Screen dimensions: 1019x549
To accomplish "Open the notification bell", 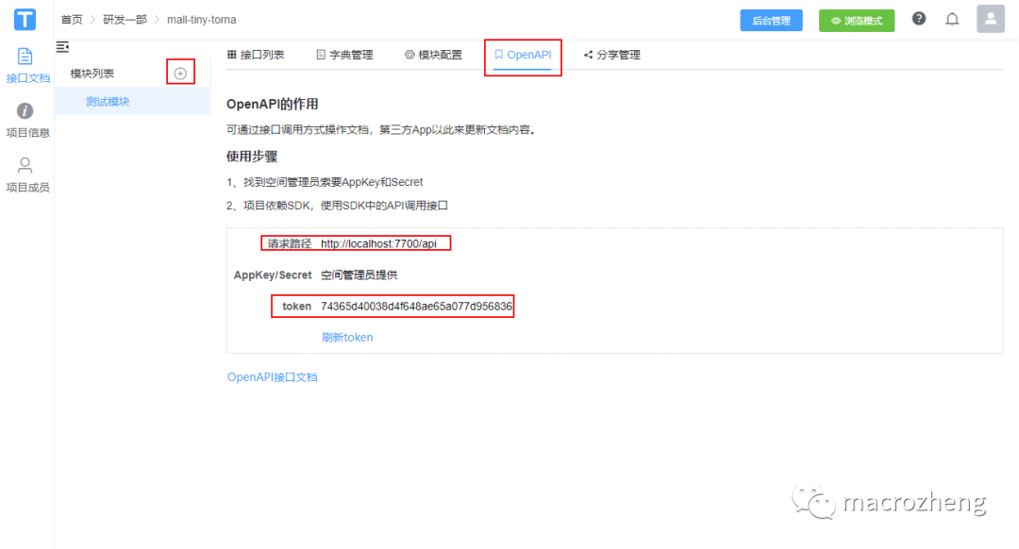I will click(x=952, y=18).
